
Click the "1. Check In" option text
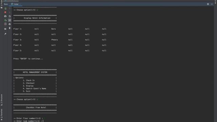[x=29, y=80]
